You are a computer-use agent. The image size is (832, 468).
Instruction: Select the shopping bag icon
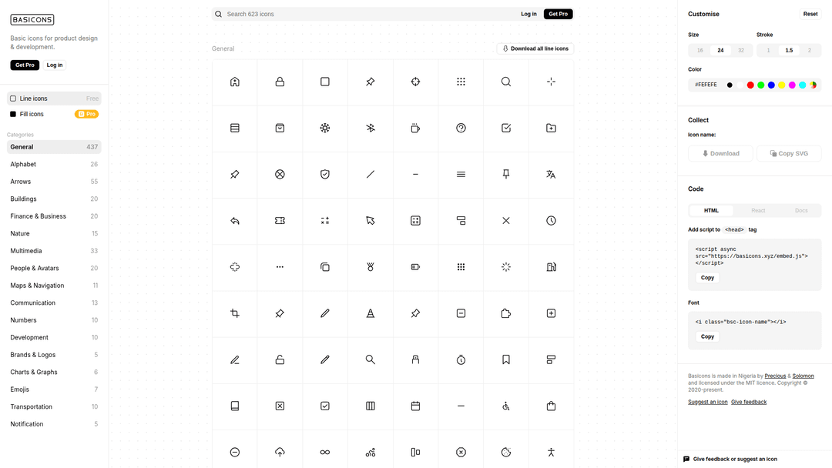click(551, 406)
